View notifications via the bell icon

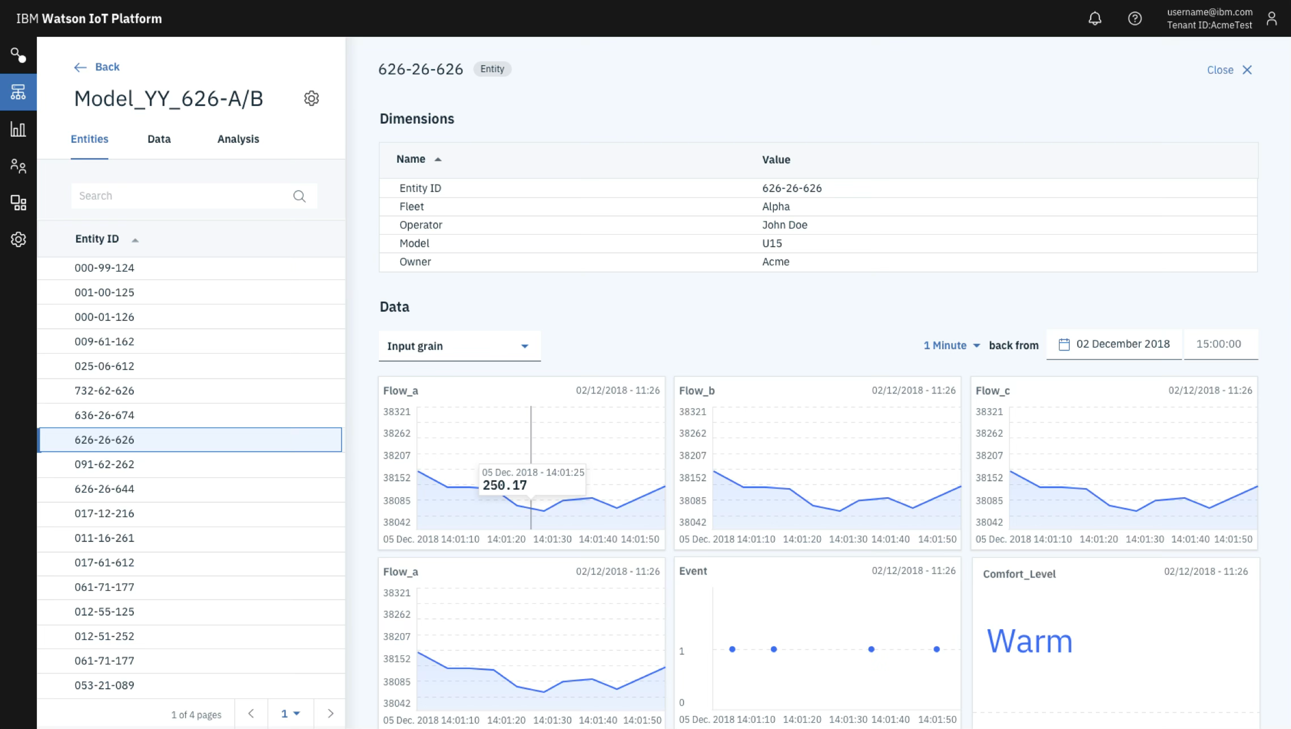[1095, 18]
